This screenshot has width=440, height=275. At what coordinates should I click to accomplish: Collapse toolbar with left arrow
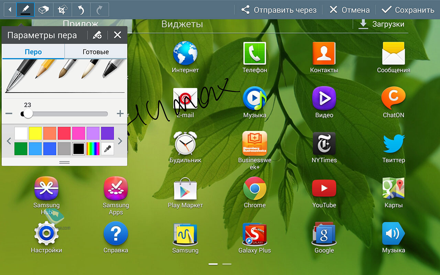[10, 10]
